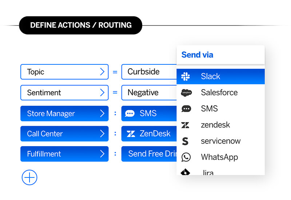291x200 pixels.
Task: Click the Curbside value field
Action: 149,72
